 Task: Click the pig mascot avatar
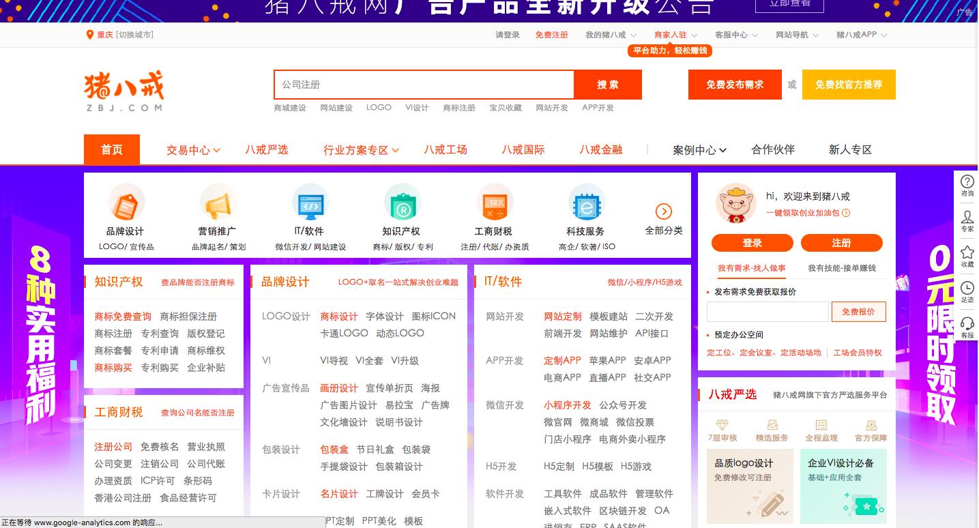point(735,203)
